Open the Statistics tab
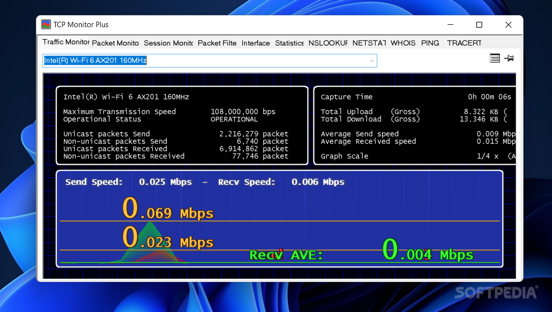Screen dimensions: 552x312 (289, 43)
